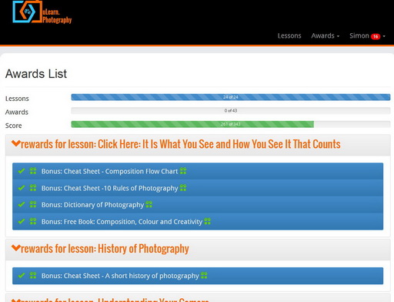Click the Lessons progress bar 24 of 24
Viewport: 394px width, 302px height.
(231, 97)
